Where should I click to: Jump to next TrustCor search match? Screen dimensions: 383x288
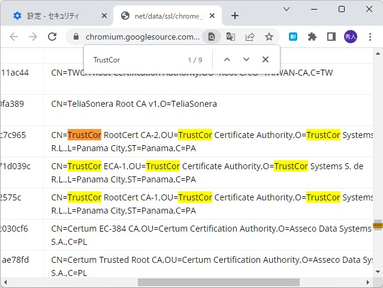(246, 59)
